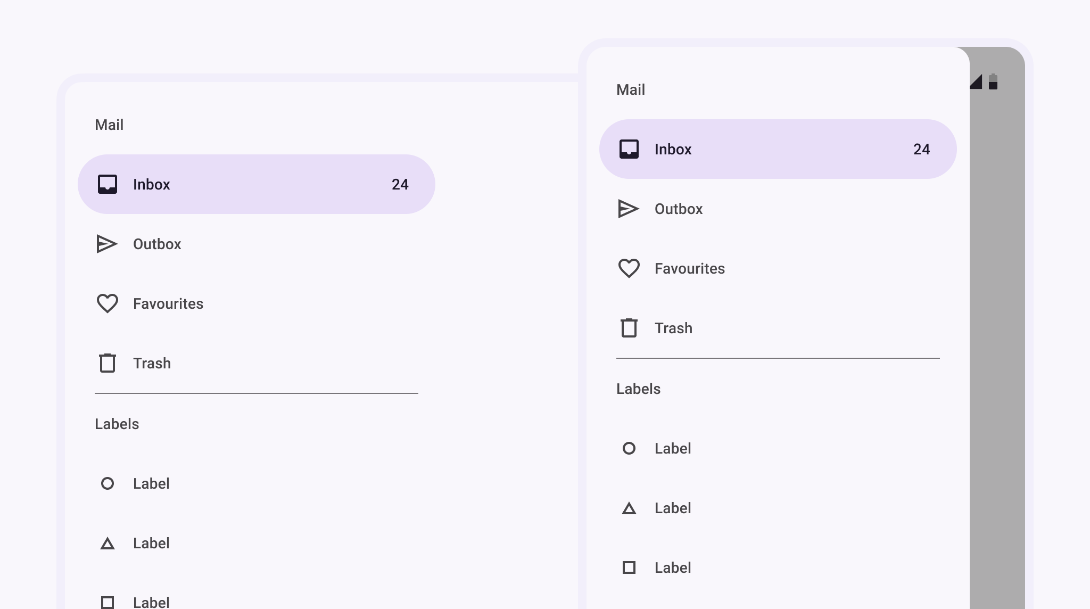Expand the Labels section on the phone drawer
This screenshot has width=1090, height=609.
638,389
